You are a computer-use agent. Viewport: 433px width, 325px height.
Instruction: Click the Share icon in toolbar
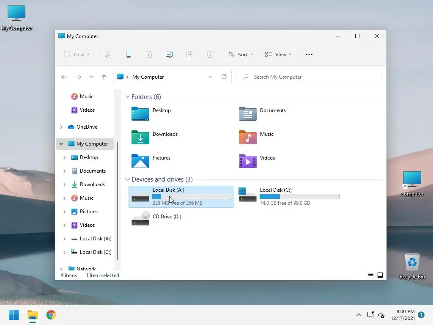coord(189,55)
